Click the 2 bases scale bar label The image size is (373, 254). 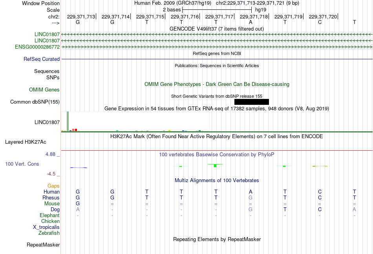click(172, 10)
